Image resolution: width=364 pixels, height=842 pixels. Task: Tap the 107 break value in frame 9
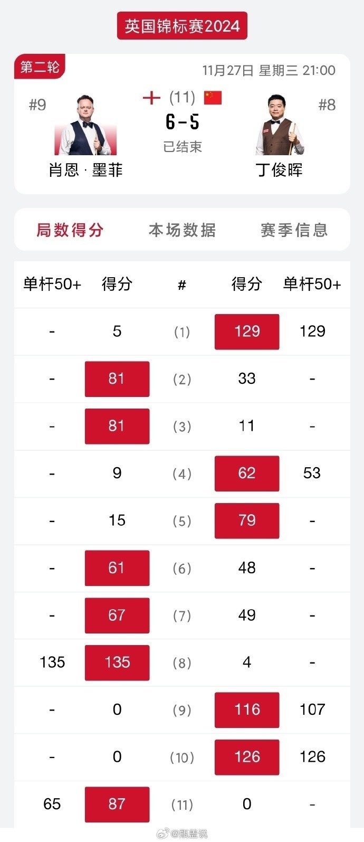[312, 709]
